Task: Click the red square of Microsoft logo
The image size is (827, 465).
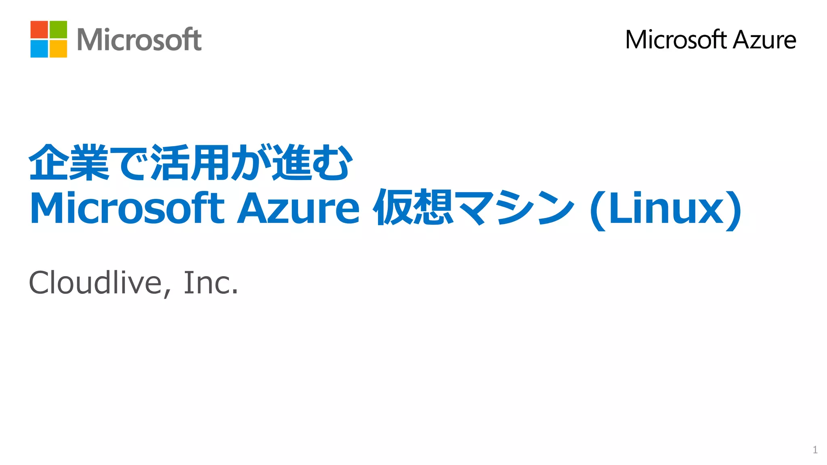Action: click(x=39, y=29)
